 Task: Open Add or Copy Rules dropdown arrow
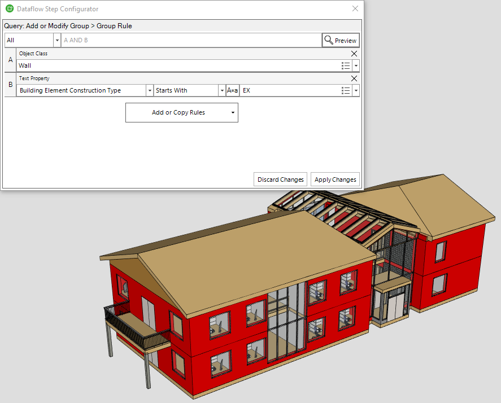233,112
